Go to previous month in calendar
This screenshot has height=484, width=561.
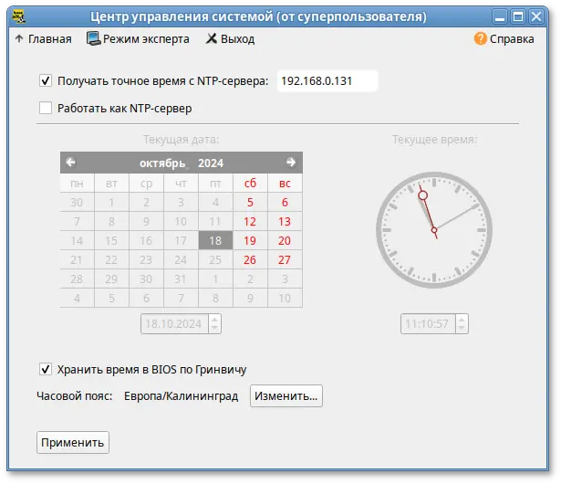tap(71, 163)
